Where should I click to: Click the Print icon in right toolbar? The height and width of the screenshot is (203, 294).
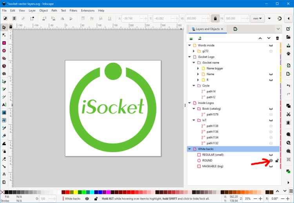pos(289,54)
